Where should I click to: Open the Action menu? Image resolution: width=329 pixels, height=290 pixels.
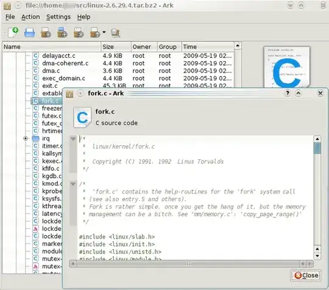(x=30, y=17)
